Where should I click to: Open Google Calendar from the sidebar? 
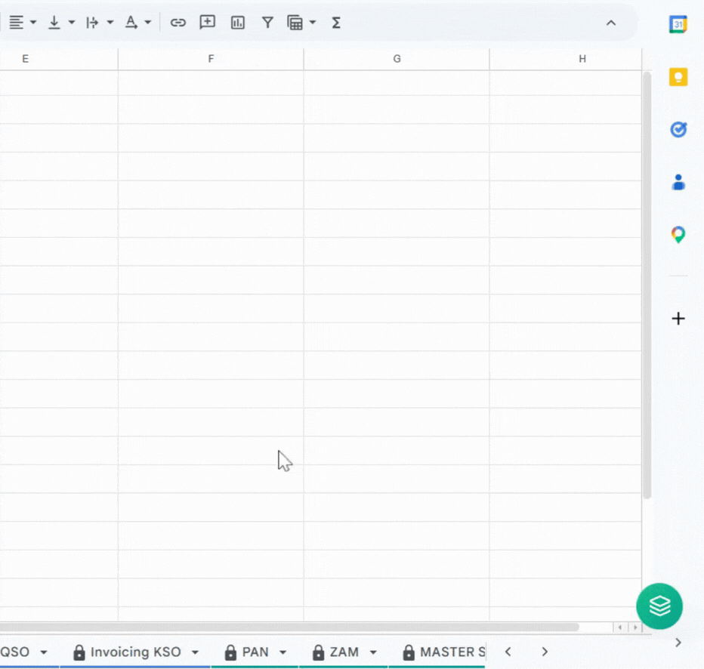click(x=678, y=23)
